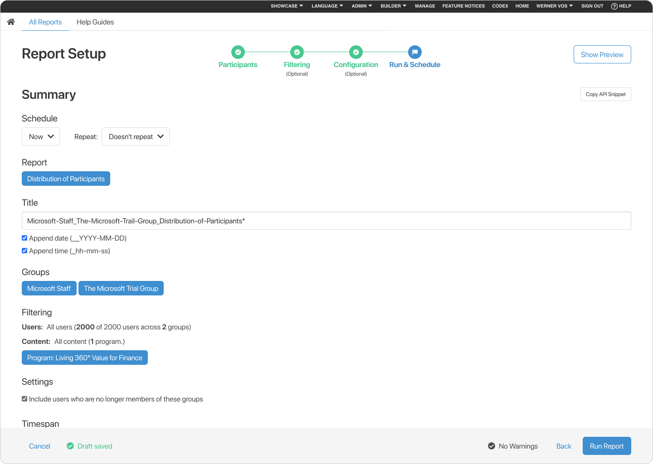
Task: Expand the ADMIN menu dropdown
Action: pyautogui.click(x=361, y=6)
